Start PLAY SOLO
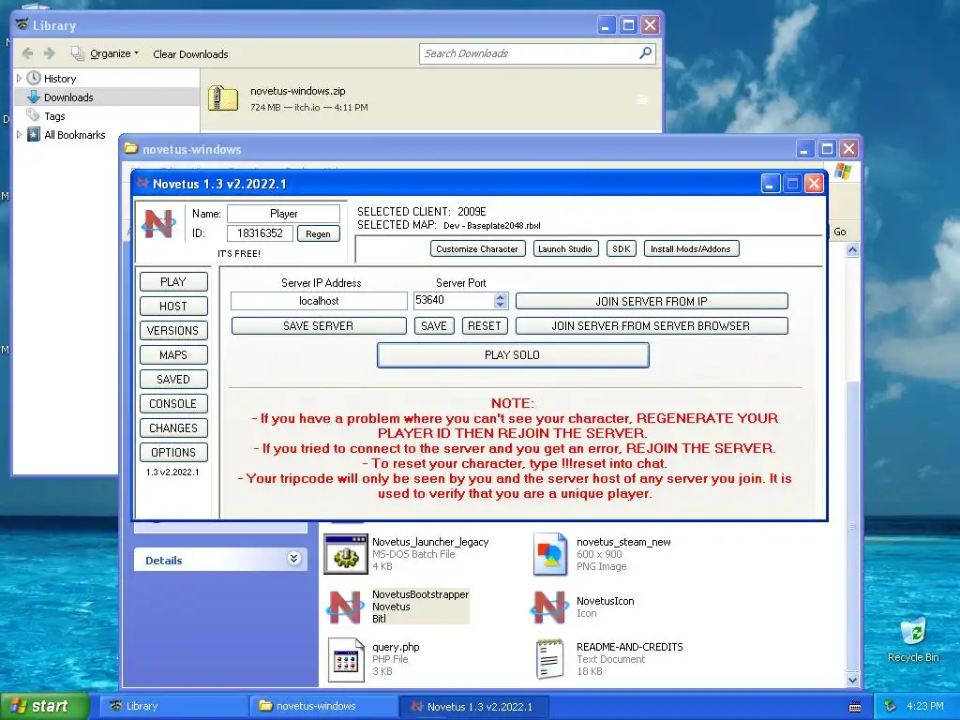 [513, 355]
